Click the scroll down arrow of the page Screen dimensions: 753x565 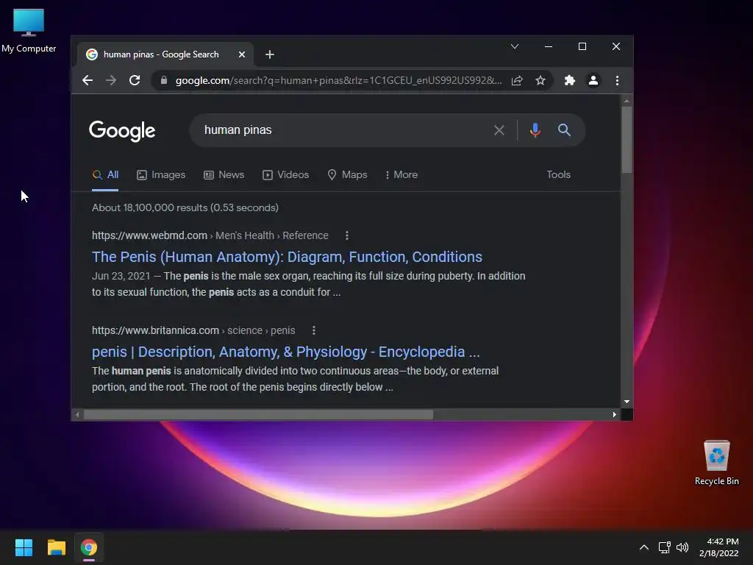627,401
